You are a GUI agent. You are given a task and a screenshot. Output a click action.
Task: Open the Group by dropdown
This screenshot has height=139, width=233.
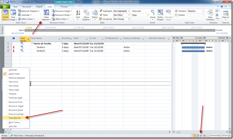(129, 19)
